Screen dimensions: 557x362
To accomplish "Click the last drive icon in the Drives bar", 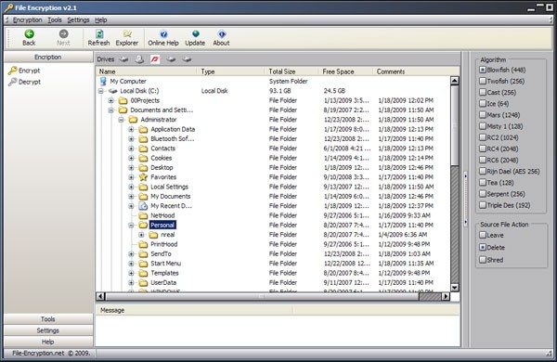I will pos(187,59).
